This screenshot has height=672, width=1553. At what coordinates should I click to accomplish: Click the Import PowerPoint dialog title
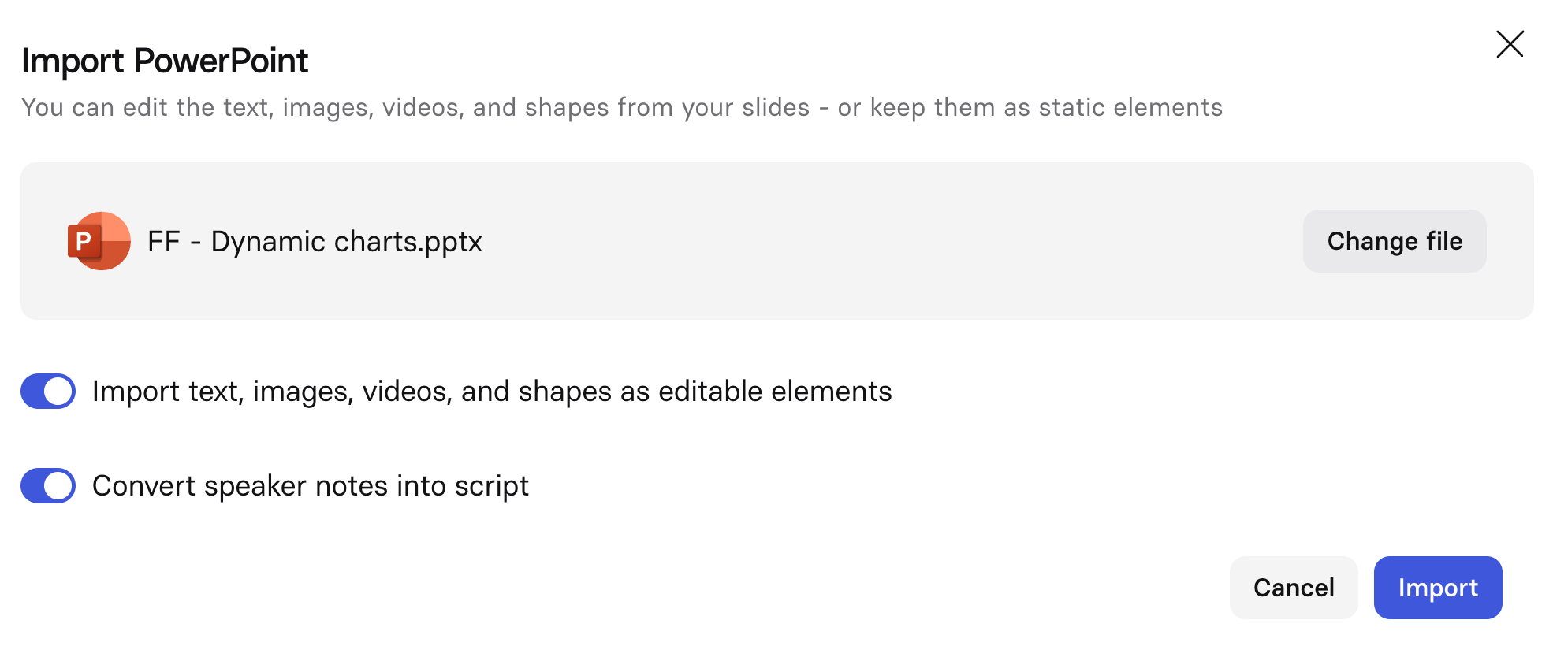click(165, 61)
